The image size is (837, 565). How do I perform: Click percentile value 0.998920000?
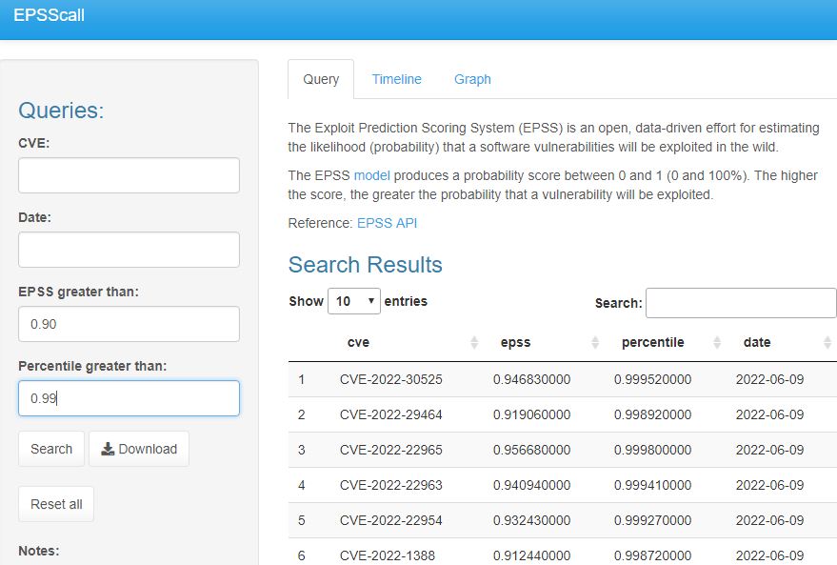[x=652, y=414]
